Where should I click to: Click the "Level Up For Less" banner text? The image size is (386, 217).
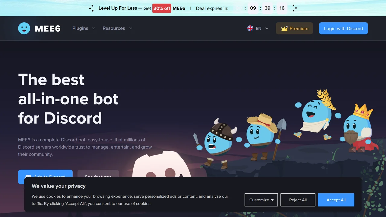pyautogui.click(x=118, y=8)
